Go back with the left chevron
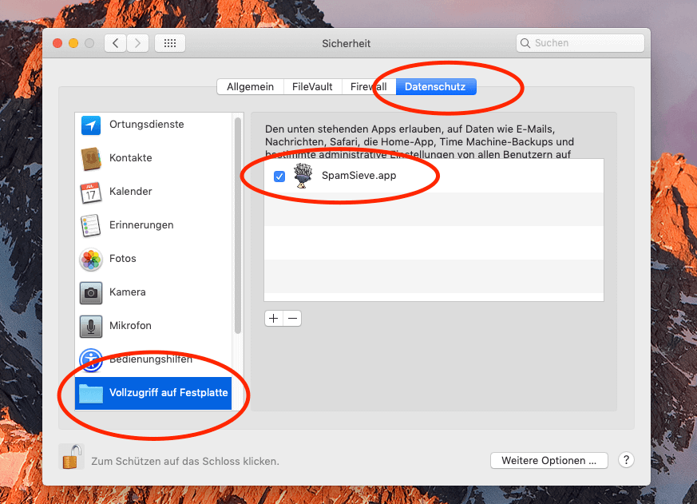 coord(116,43)
